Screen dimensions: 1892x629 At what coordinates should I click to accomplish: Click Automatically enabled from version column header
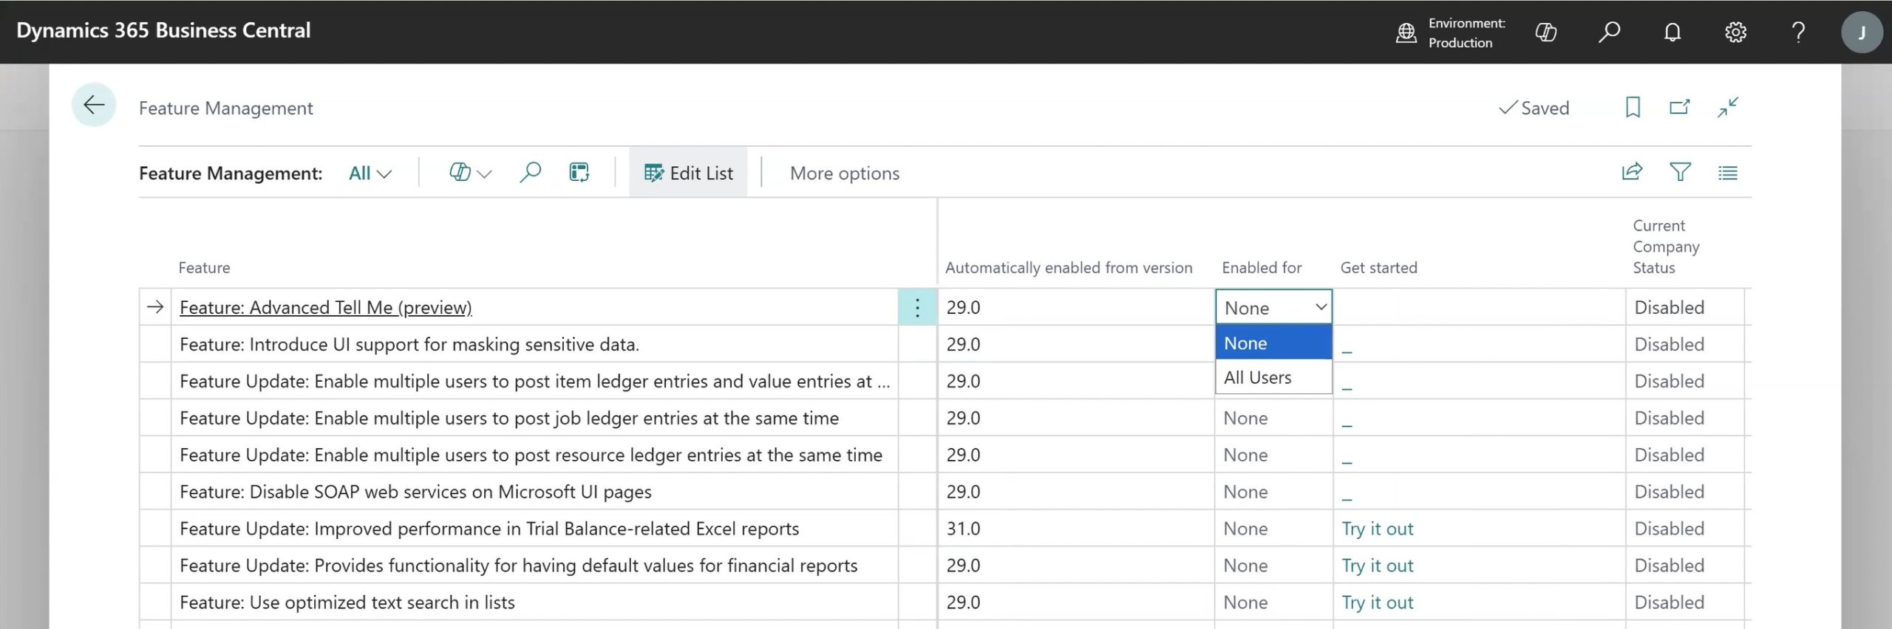pyautogui.click(x=1068, y=267)
